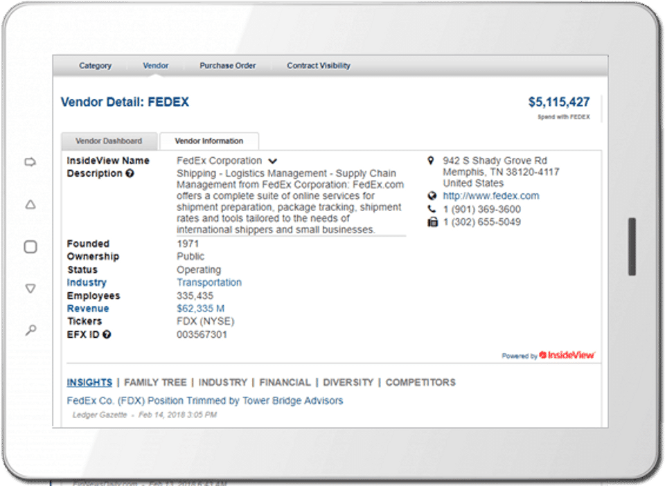
Task: Click the Description help question mark icon
Action: [130, 173]
